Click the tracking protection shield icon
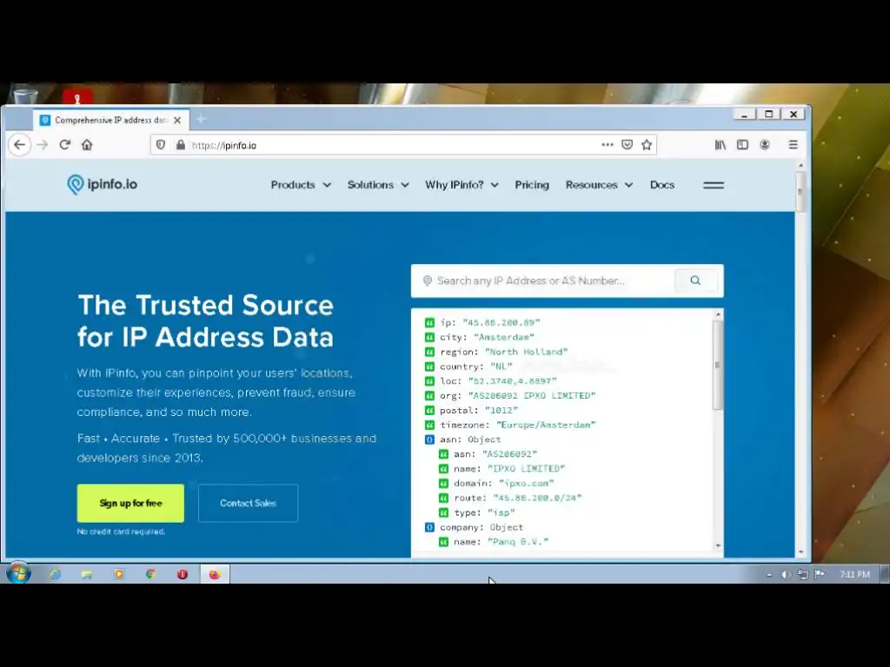This screenshot has width=890, height=667. pyautogui.click(x=161, y=145)
